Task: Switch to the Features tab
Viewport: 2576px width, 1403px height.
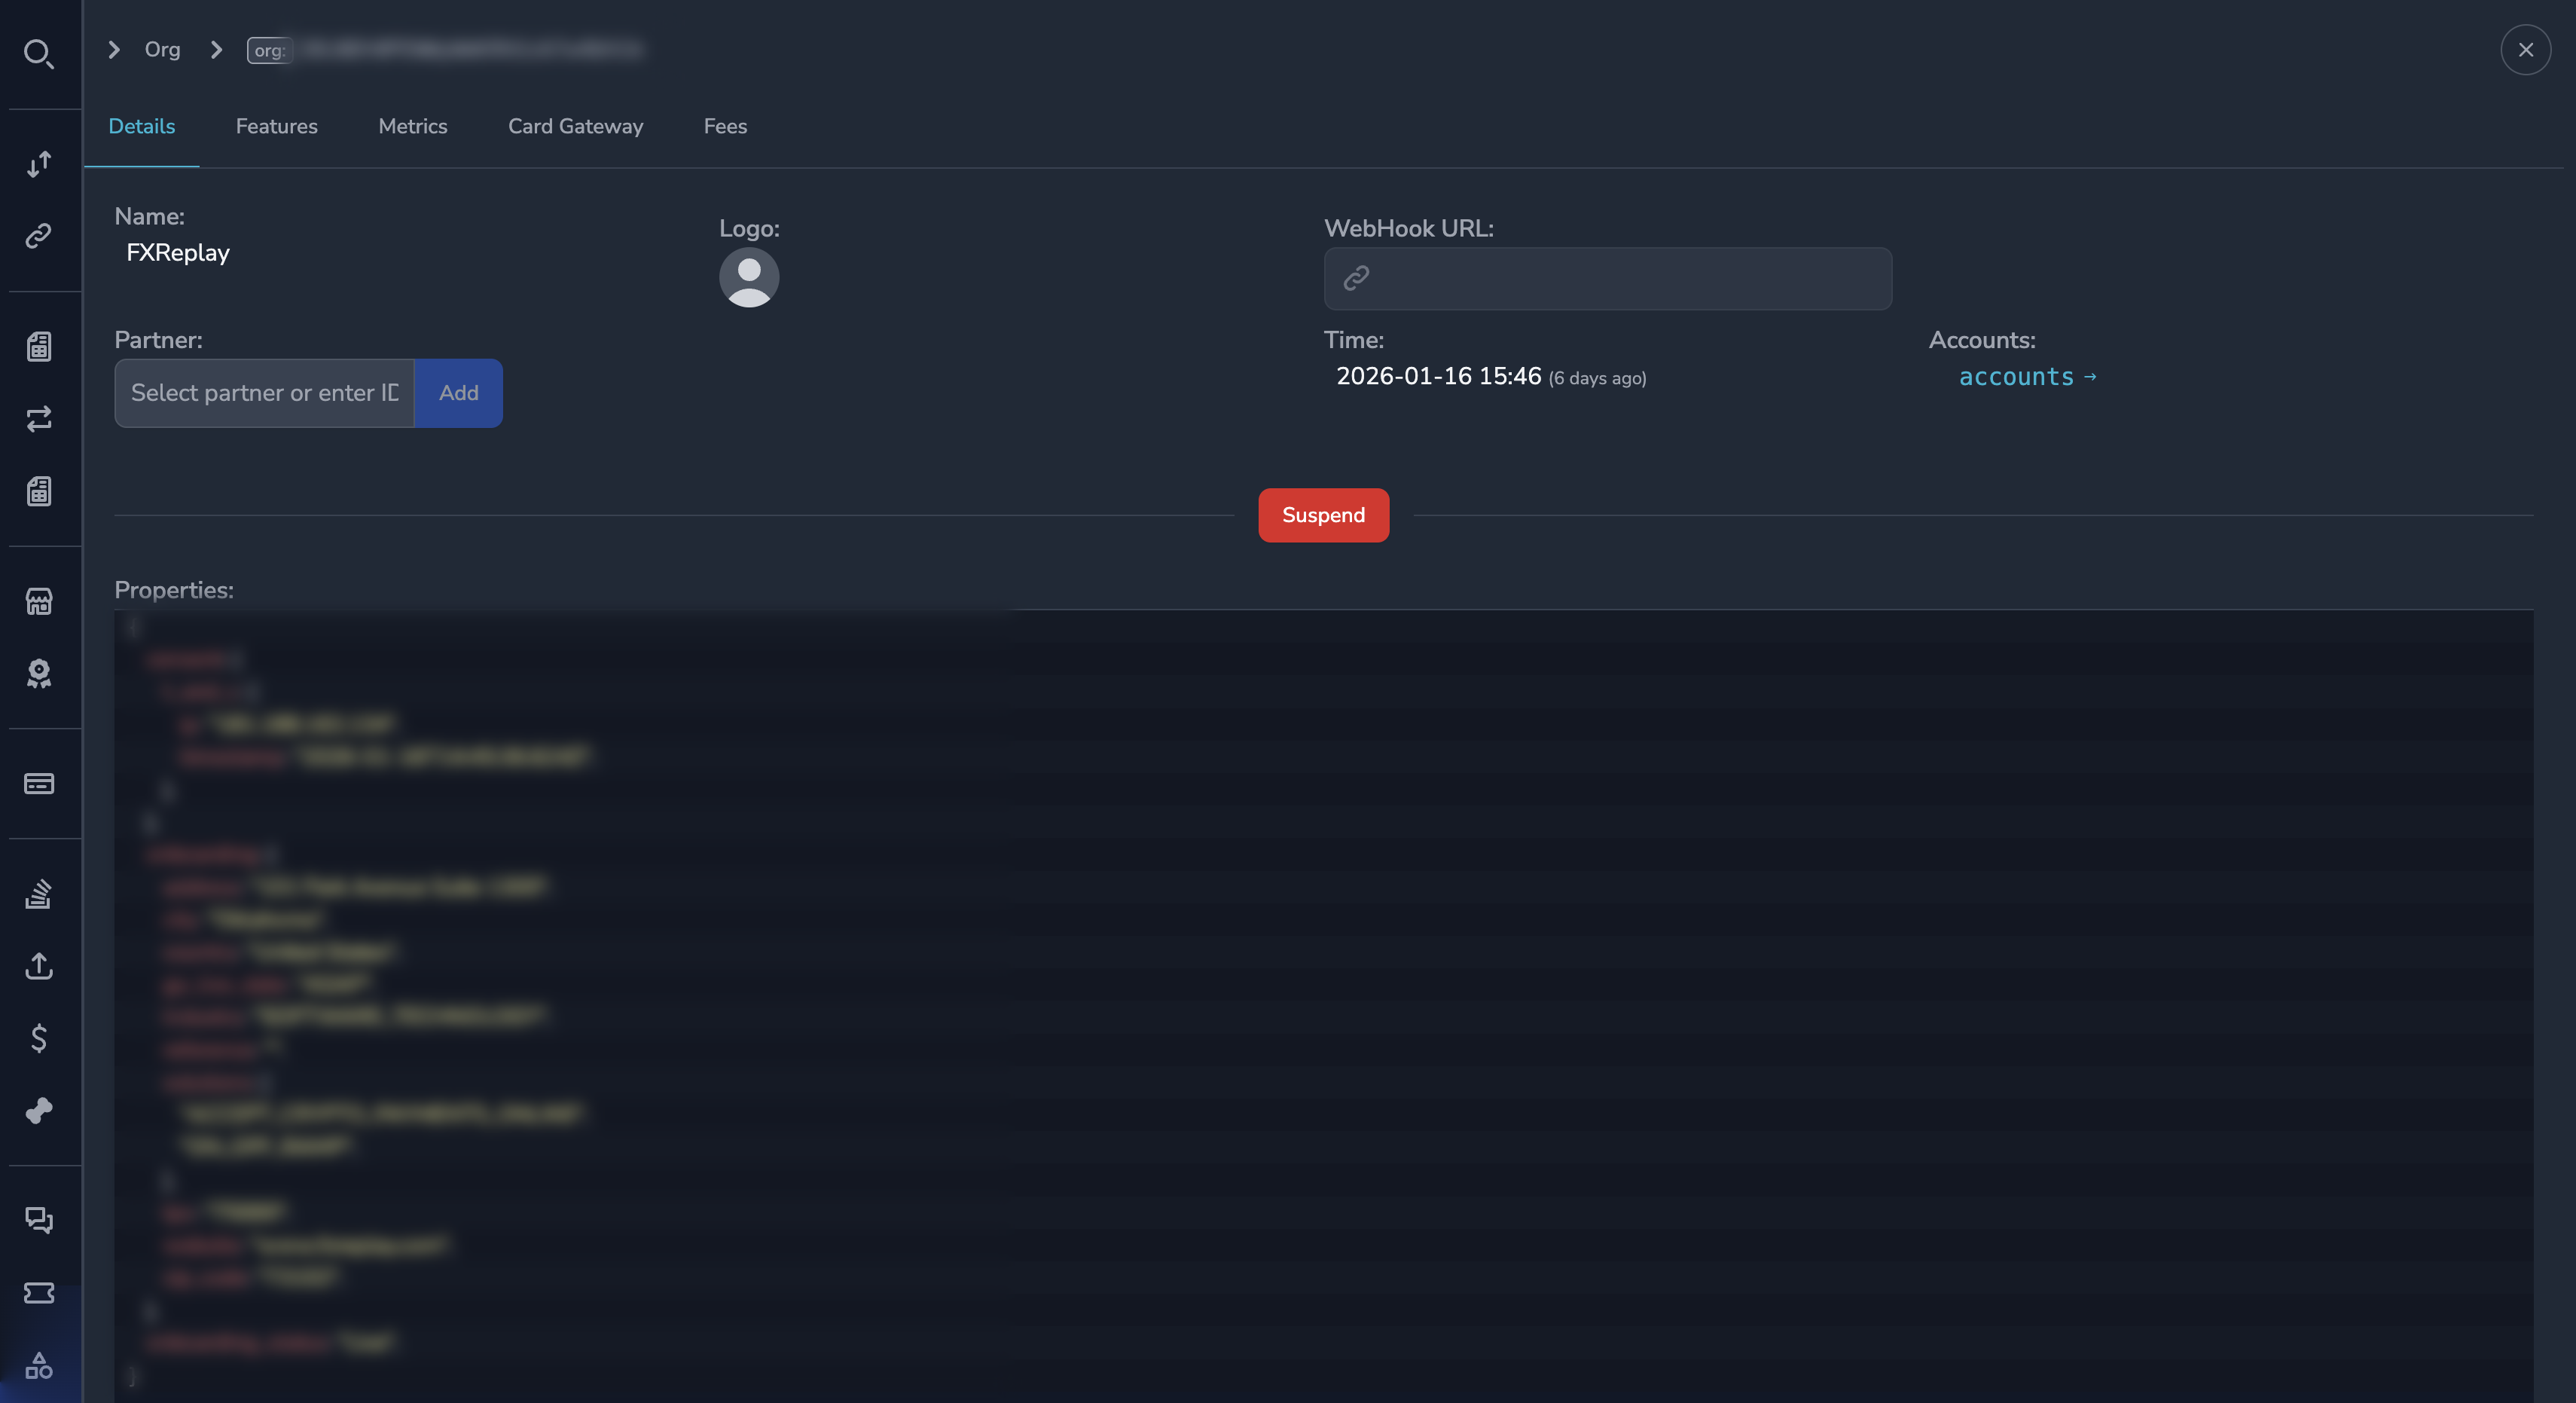Action: 277,126
